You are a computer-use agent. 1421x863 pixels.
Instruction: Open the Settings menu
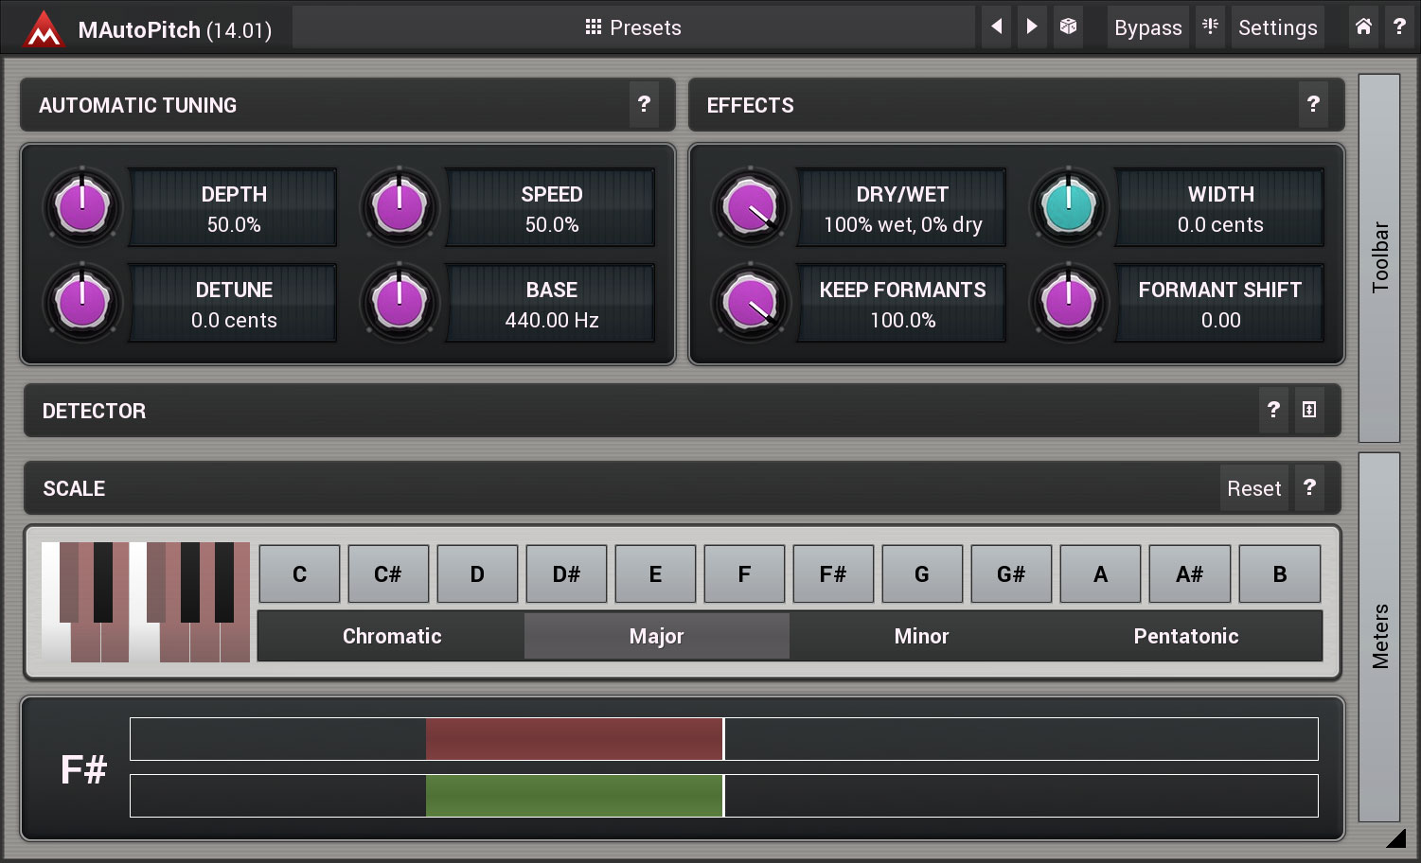[1277, 27]
